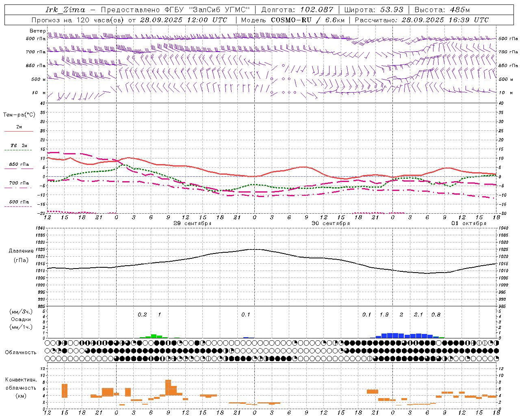This screenshot has height=416, width=520.
Task: Click the 'Высота: 485м' elevation value
Action: (x=442, y=10)
